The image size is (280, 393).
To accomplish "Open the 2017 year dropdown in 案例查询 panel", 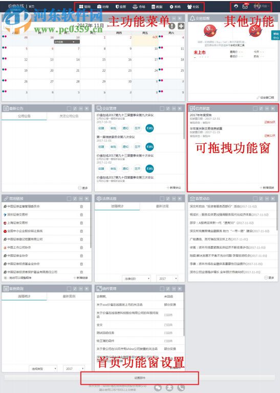I will [74, 368].
